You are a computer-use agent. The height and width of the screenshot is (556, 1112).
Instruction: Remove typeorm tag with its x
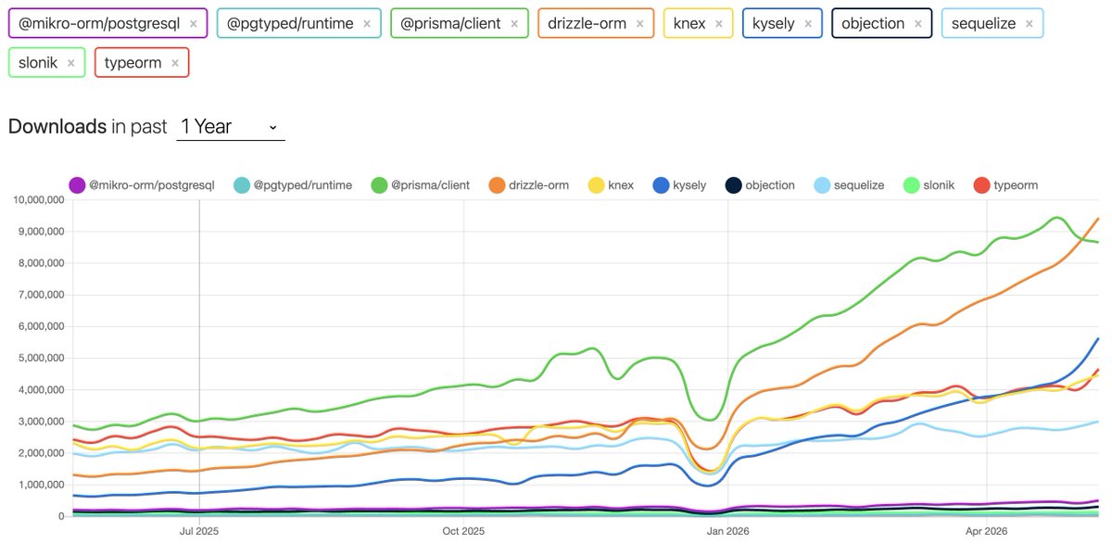tap(174, 63)
